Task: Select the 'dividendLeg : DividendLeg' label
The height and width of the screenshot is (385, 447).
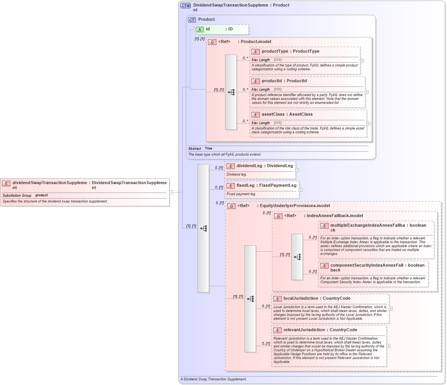Action: (265, 166)
